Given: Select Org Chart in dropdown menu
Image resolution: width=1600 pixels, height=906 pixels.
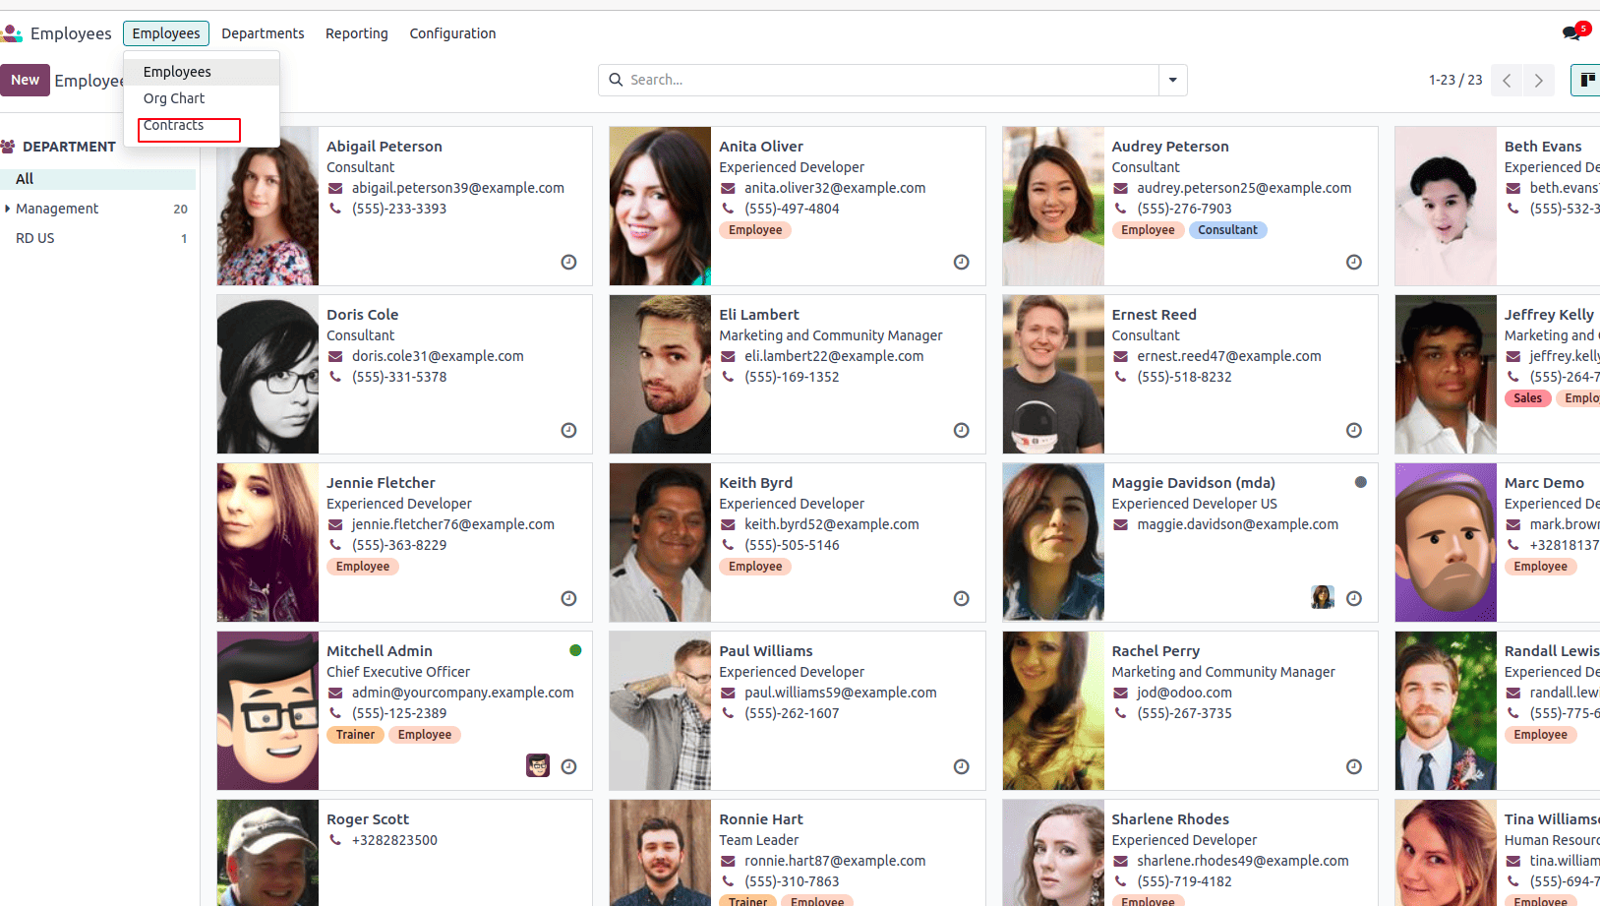Looking at the screenshot, I should 202,98.
